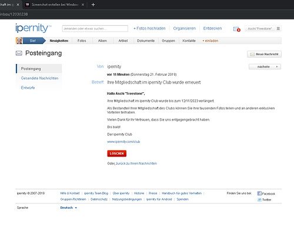The width and height of the screenshot is (294, 234).
Task: Compose with the Neue Nachricht button
Action: (264, 54)
